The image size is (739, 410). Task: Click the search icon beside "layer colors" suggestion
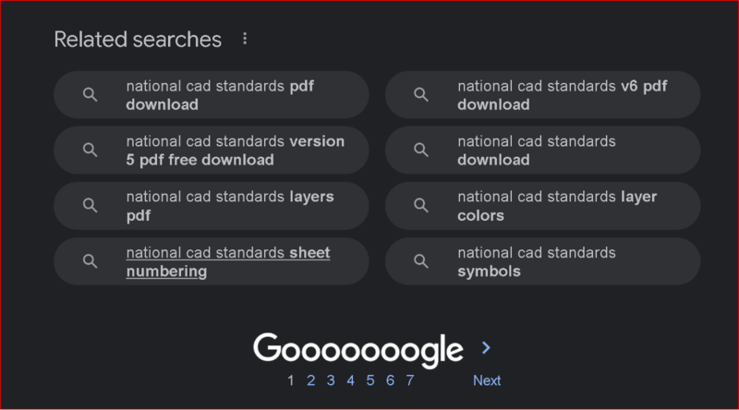[x=420, y=206]
